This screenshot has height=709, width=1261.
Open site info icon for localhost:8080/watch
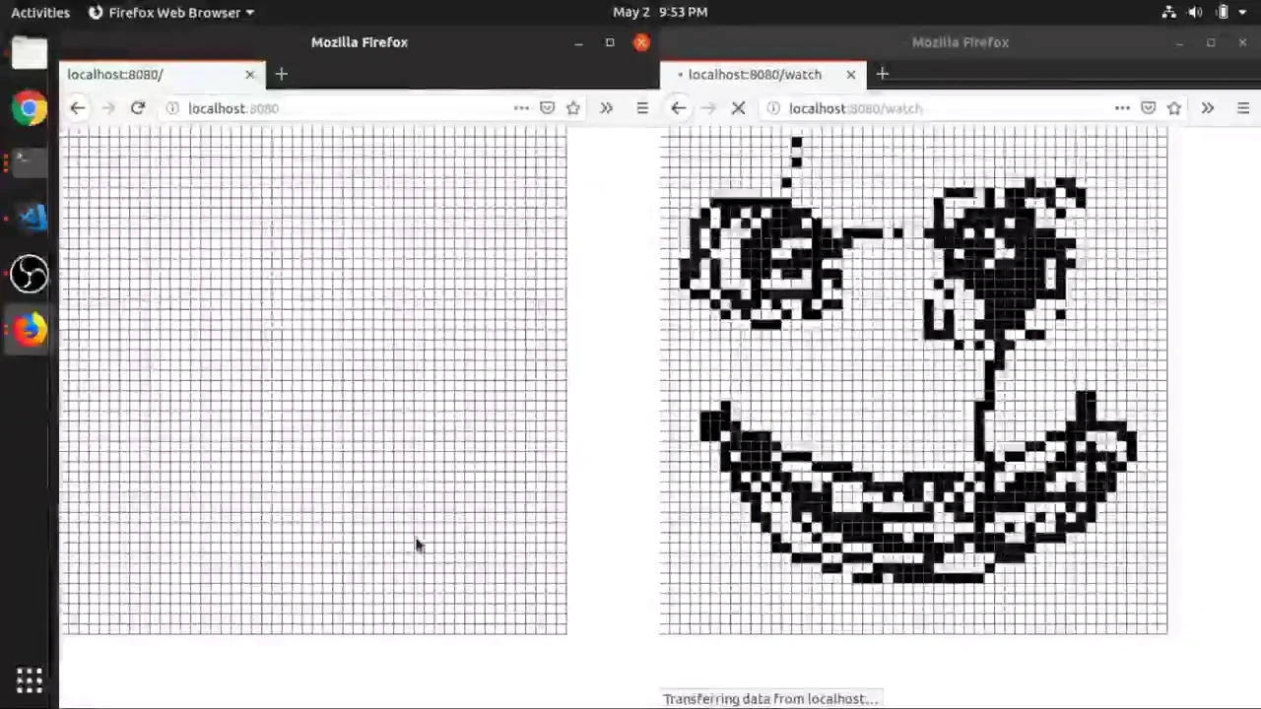(773, 108)
